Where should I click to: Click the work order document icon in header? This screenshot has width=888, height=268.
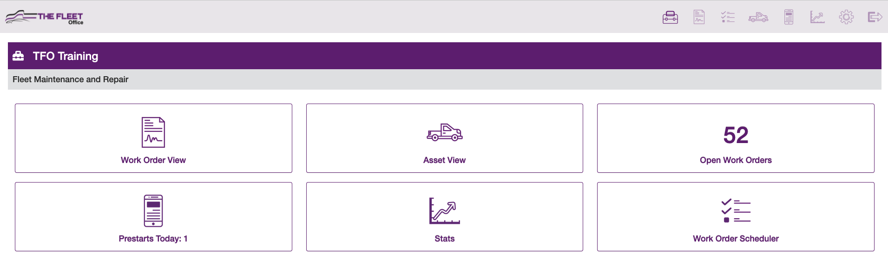click(x=699, y=17)
